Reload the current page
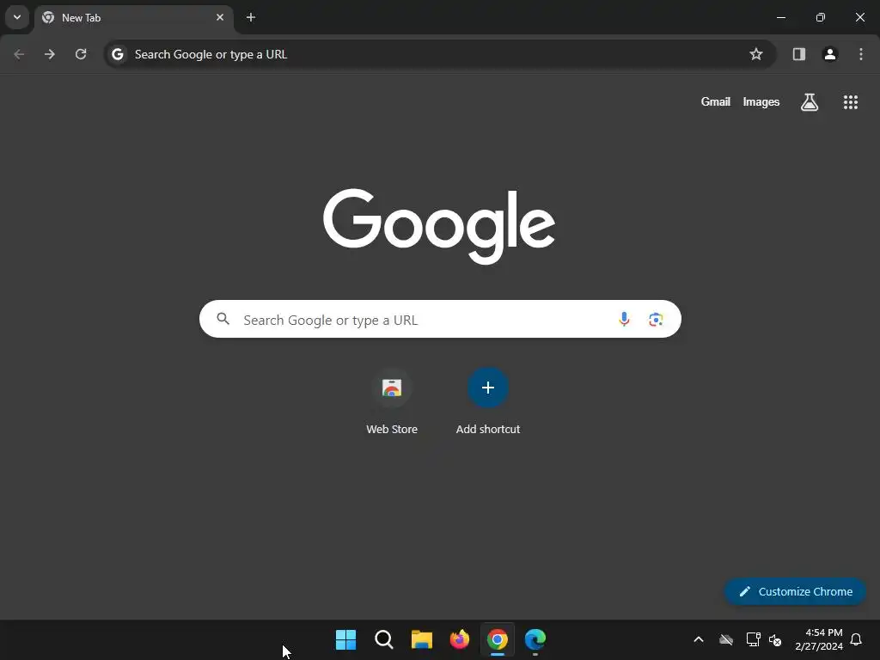Image resolution: width=880 pixels, height=660 pixels. coord(81,54)
